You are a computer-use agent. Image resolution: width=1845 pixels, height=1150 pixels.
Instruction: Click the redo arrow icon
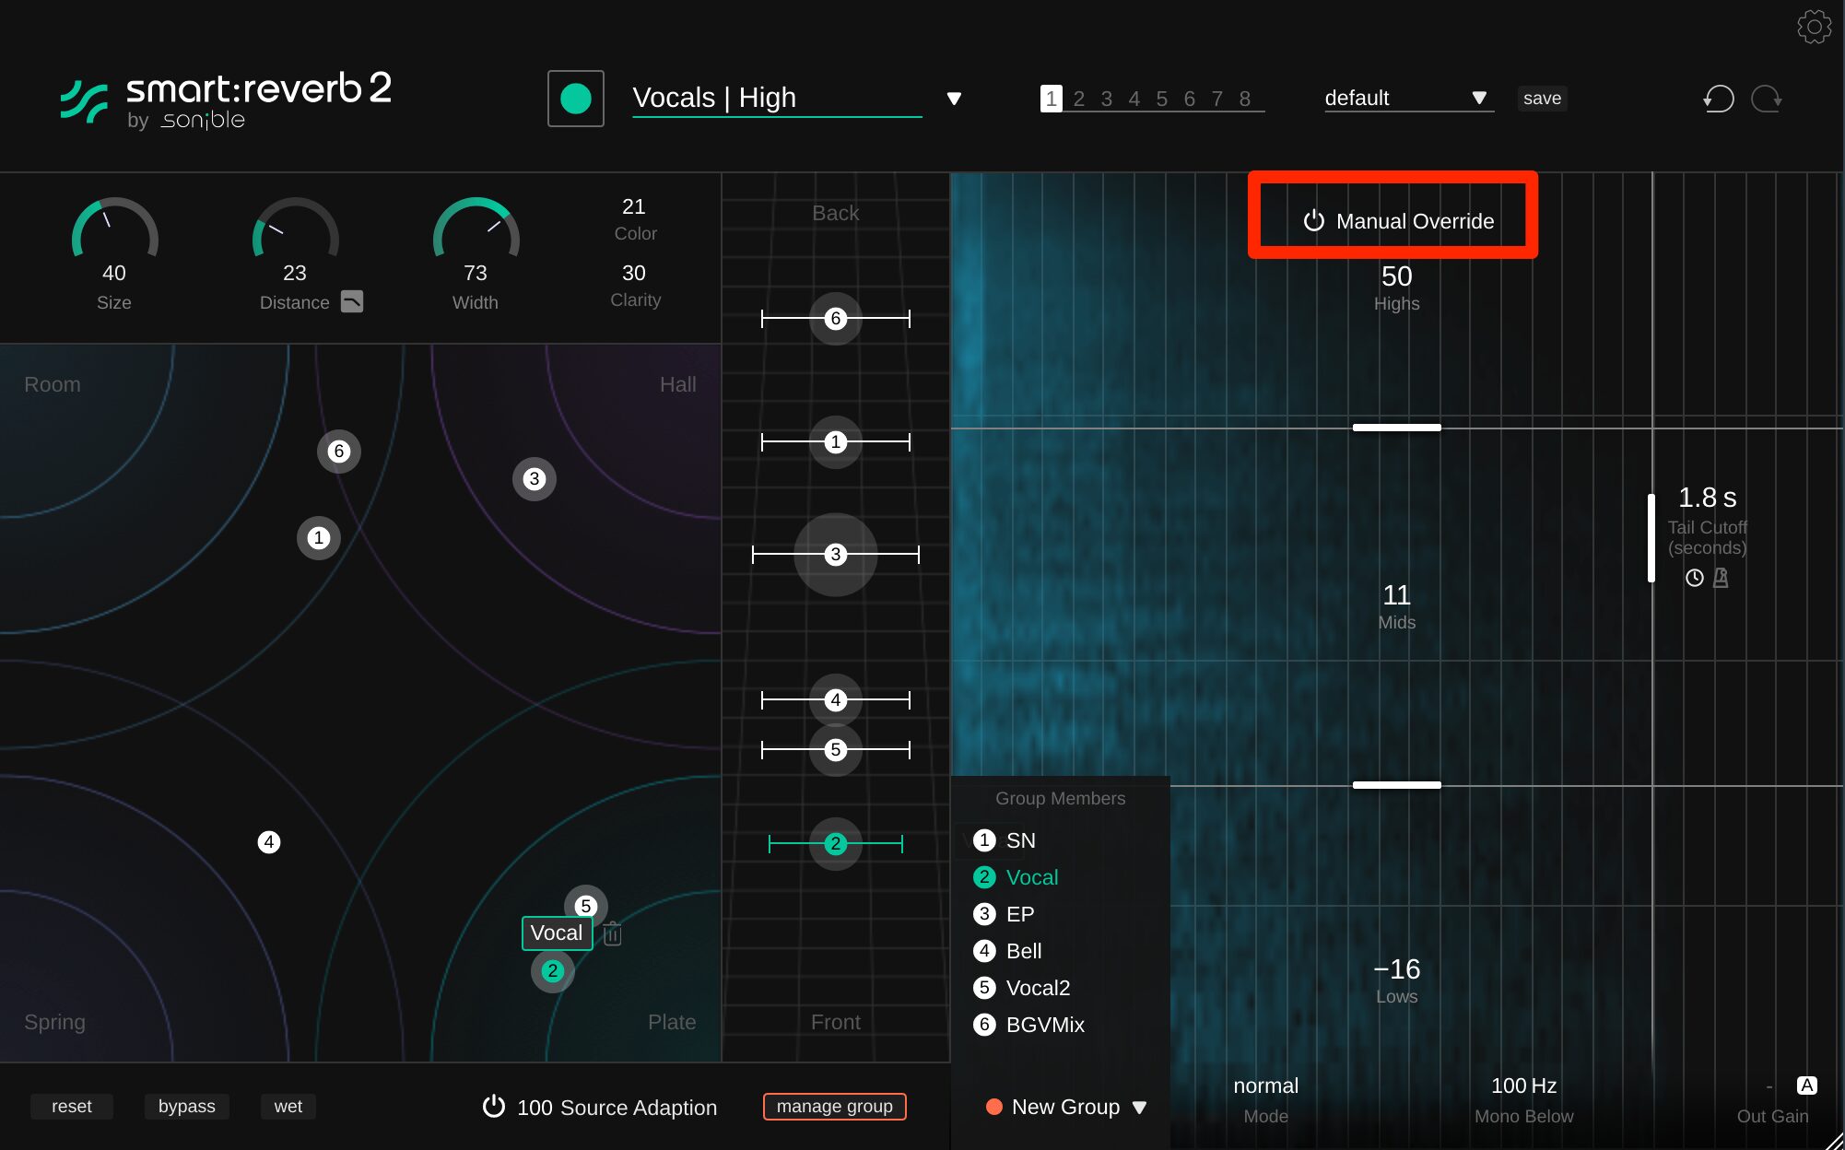coord(1767,99)
